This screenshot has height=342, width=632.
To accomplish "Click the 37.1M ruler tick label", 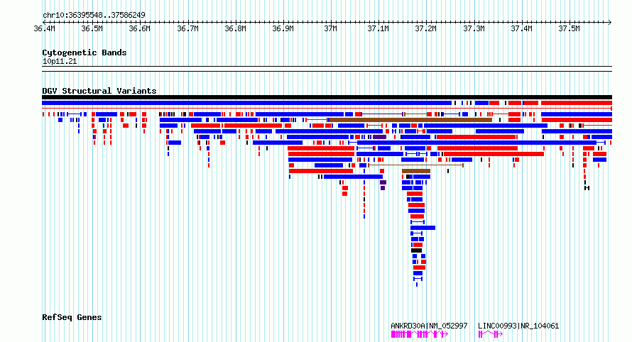I will click(378, 28).
